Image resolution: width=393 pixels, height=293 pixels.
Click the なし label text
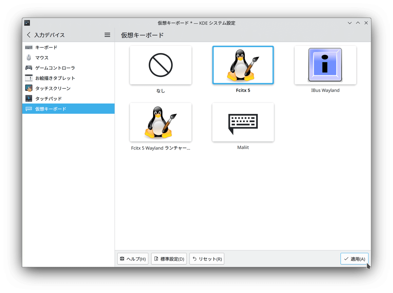(161, 91)
